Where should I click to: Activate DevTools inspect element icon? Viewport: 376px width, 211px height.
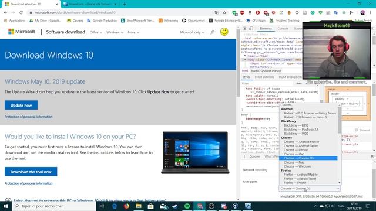(x=244, y=29)
